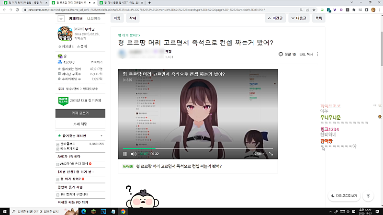
Task: Reload the page with refresh icon
Action: [17, 10]
